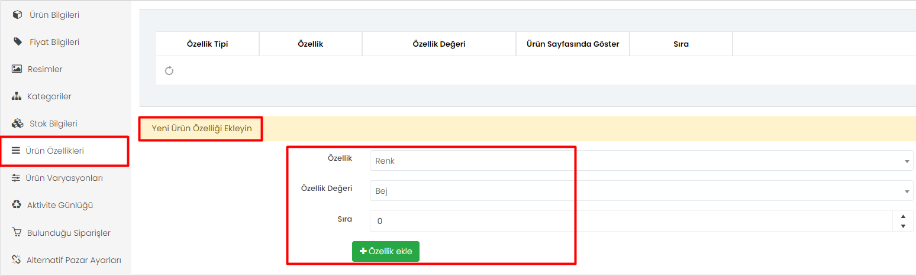
Task: Click the Ürün Varyasyonları sliders icon
Action: [x=16, y=178]
